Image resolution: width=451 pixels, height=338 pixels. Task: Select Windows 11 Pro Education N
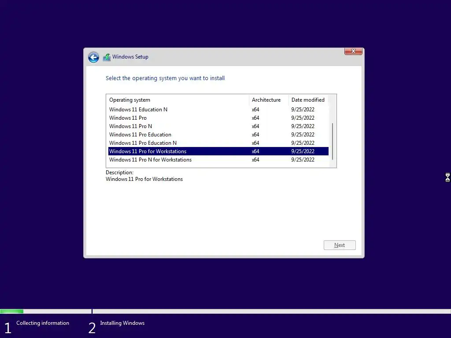218,143
